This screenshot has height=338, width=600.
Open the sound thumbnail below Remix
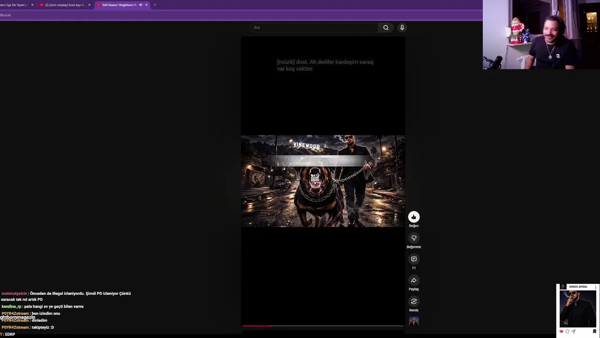click(413, 322)
